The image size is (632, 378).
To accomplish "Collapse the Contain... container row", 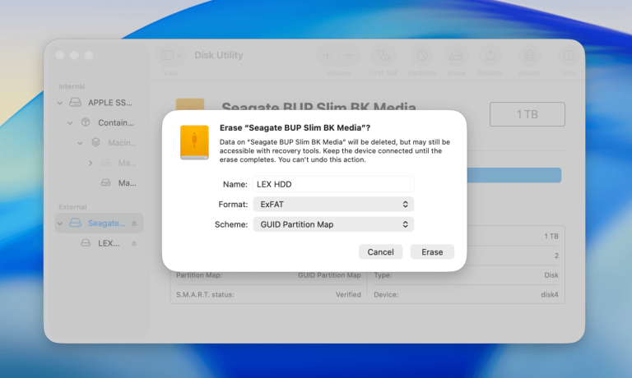I will click(x=70, y=123).
